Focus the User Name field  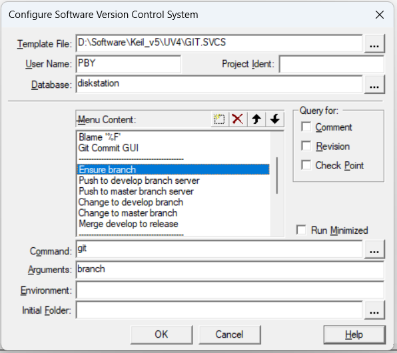pyautogui.click(x=129, y=64)
